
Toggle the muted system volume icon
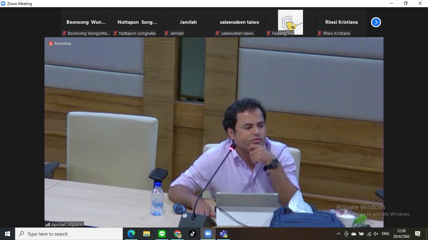(x=376, y=234)
